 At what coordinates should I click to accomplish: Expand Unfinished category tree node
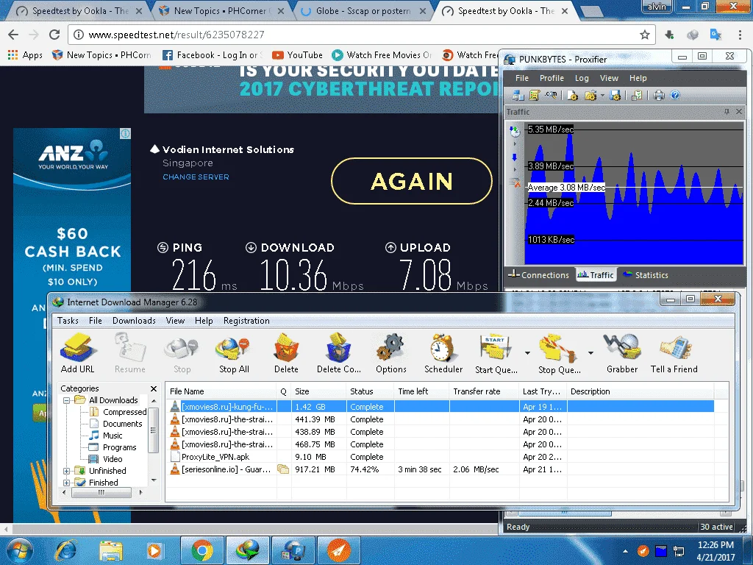66,471
